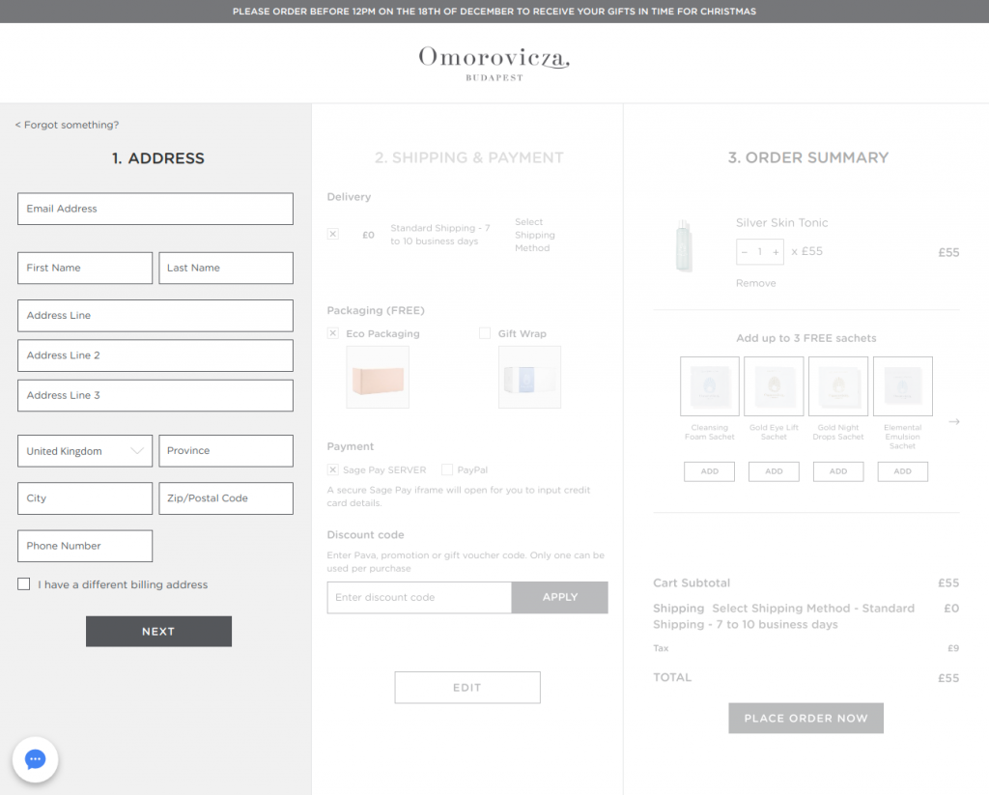Click the Cart Subtotal label
The height and width of the screenshot is (795, 989).
coord(692,583)
